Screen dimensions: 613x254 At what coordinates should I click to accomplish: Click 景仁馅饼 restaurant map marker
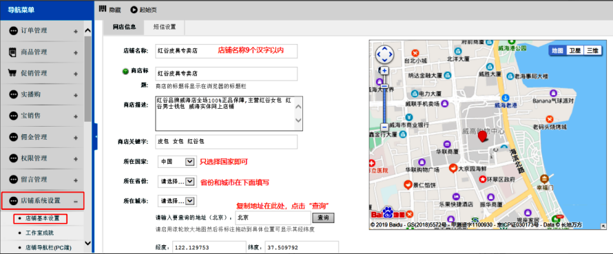pos(408,184)
